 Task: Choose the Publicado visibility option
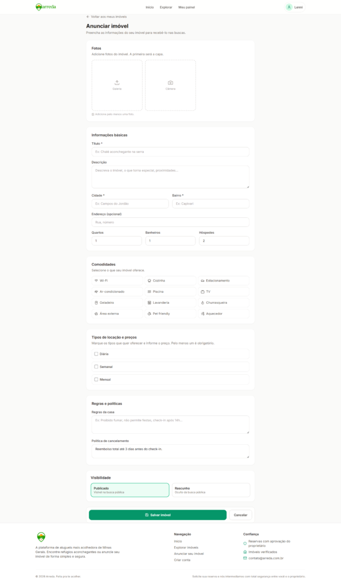[x=130, y=490]
